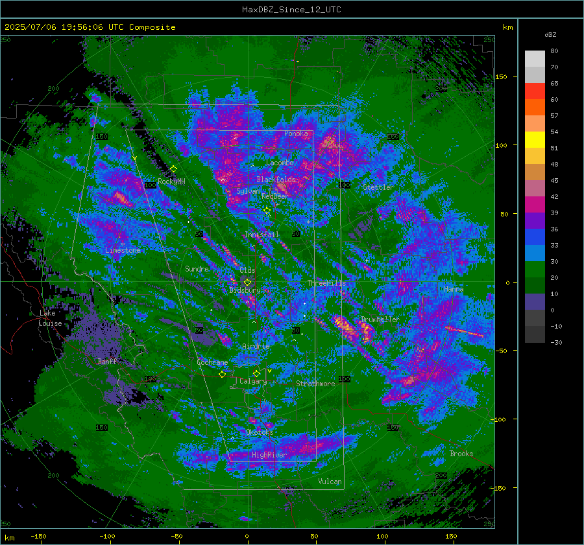Image resolution: width=584 pixels, height=545 pixels.
Task: Select the purple 36-39 dBZ legend swatch
Action: pyautogui.click(x=535, y=221)
